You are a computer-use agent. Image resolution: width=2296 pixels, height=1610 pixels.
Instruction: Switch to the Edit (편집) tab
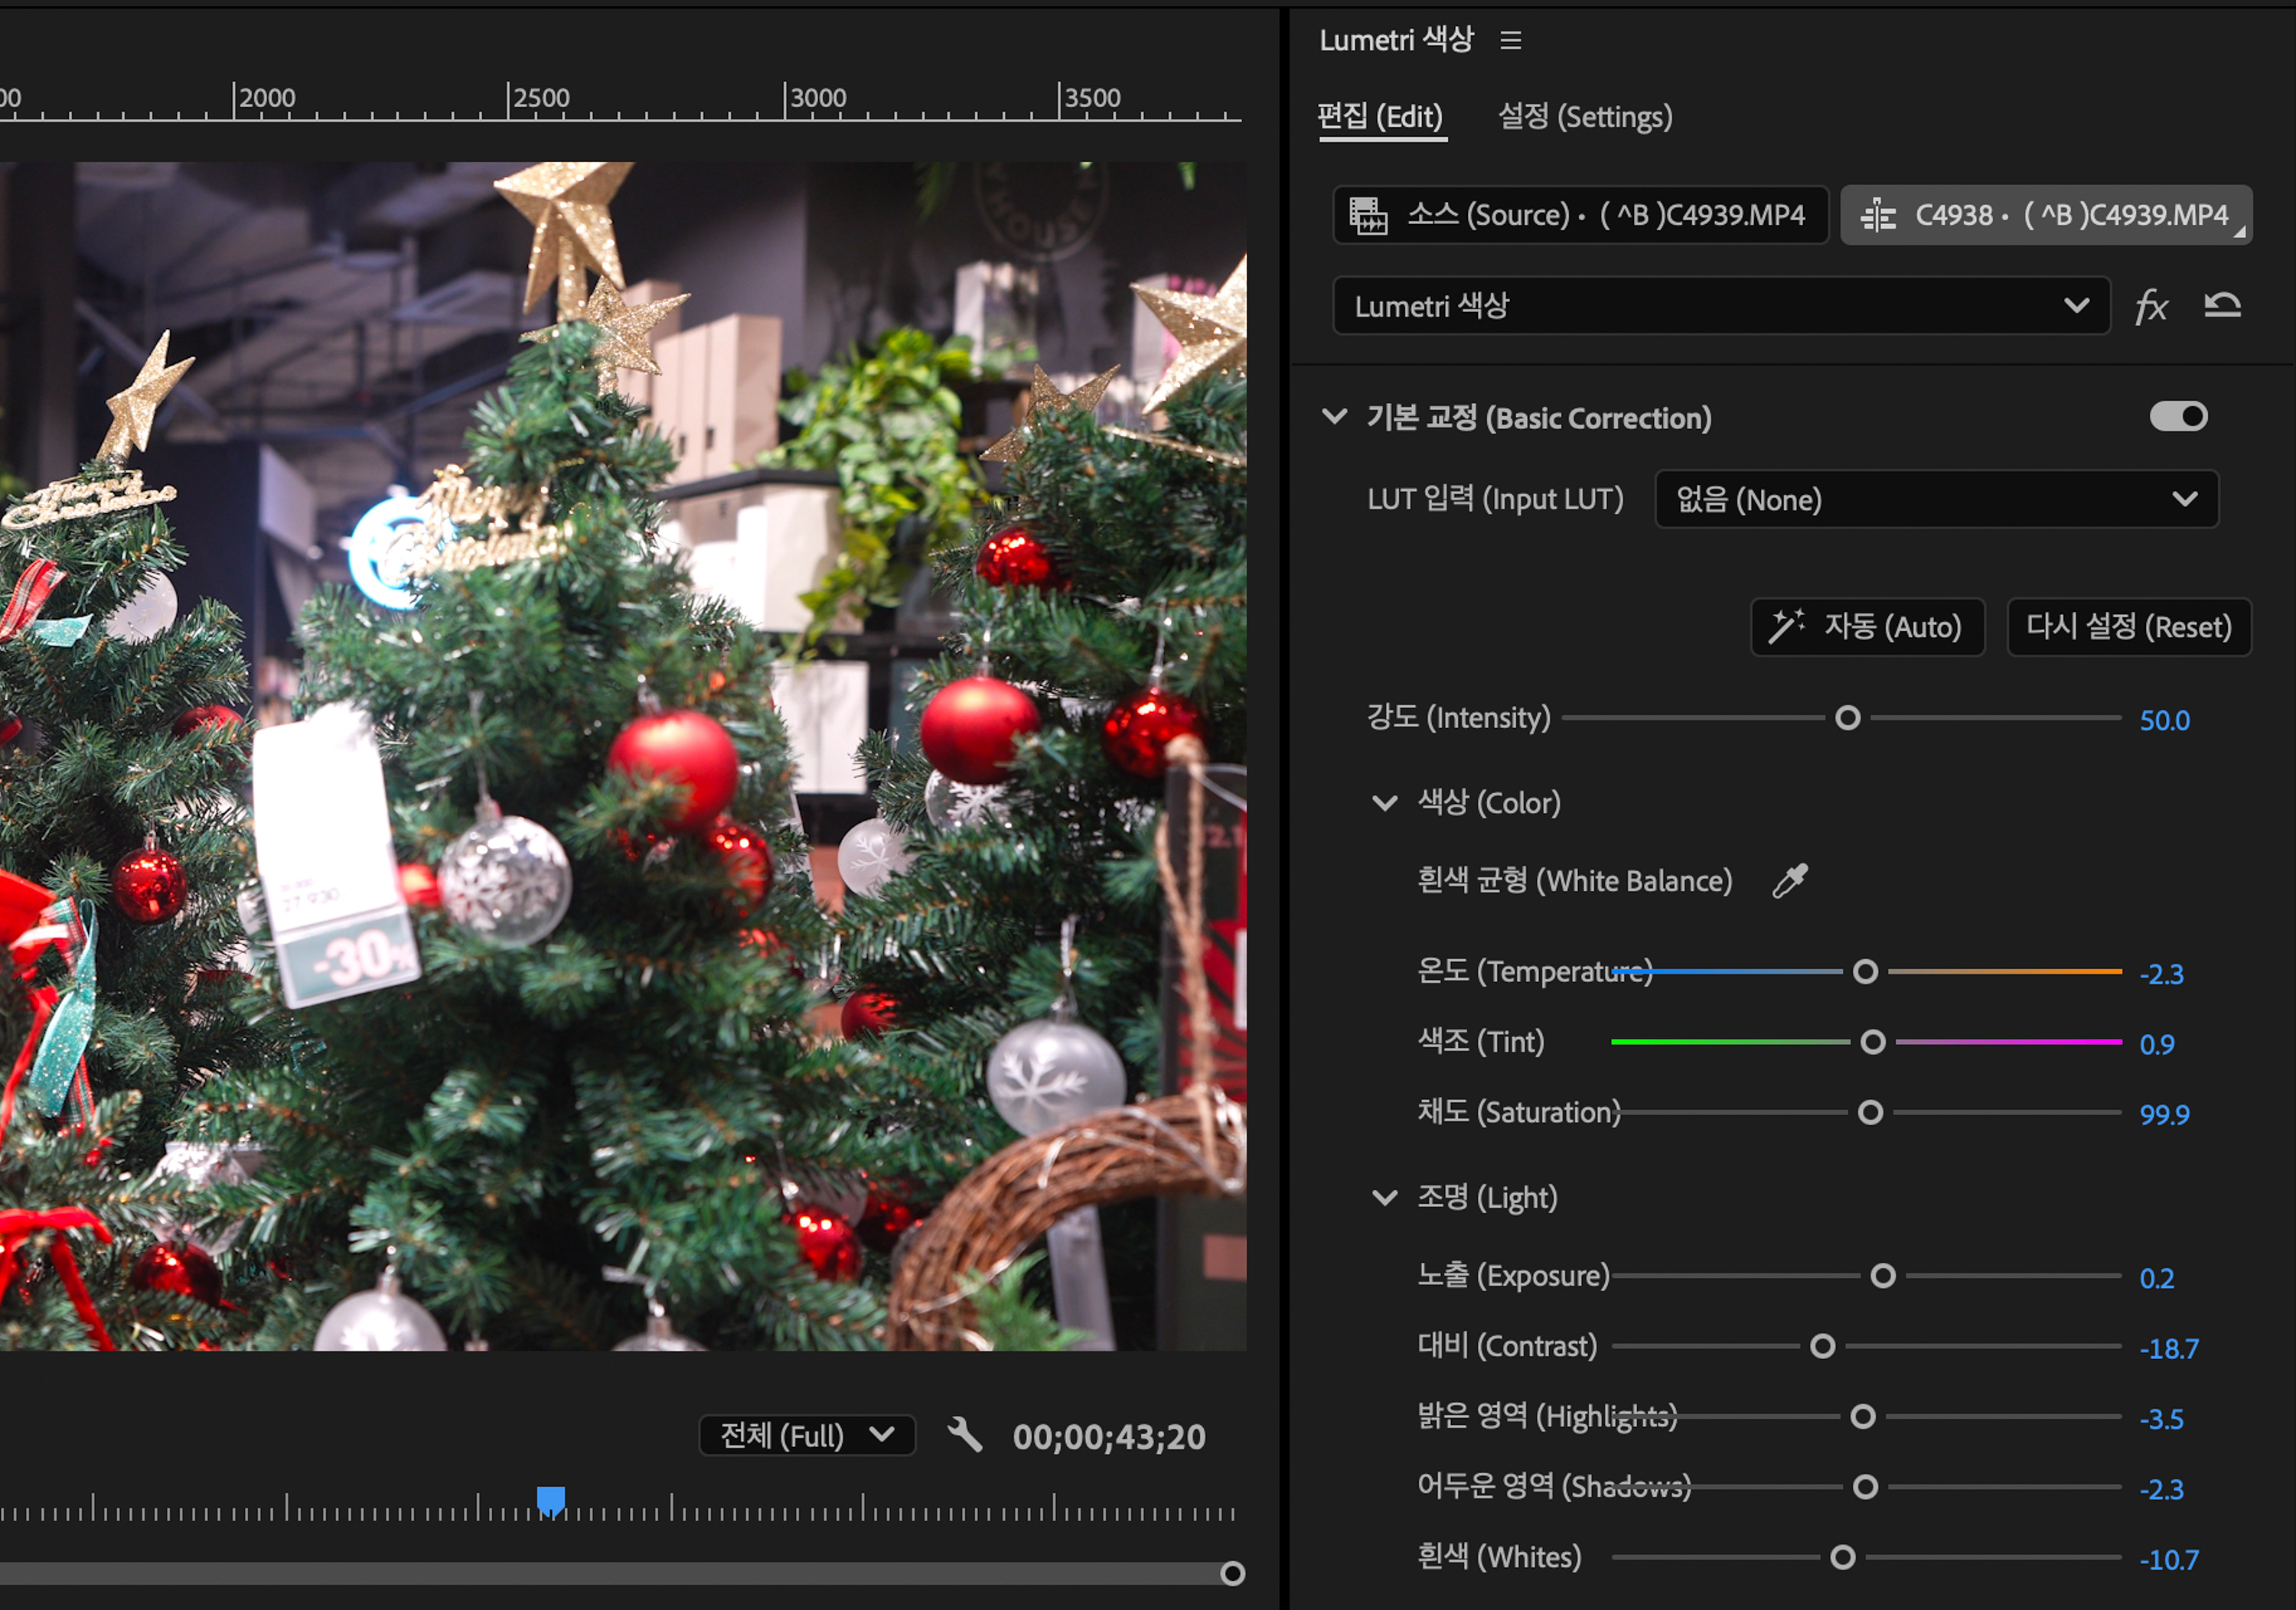point(1380,117)
